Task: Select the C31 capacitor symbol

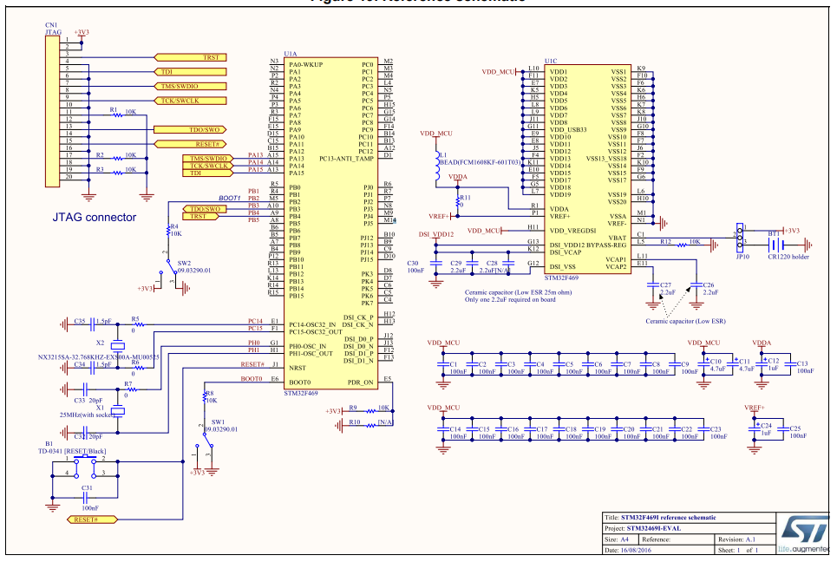Action: (x=85, y=498)
